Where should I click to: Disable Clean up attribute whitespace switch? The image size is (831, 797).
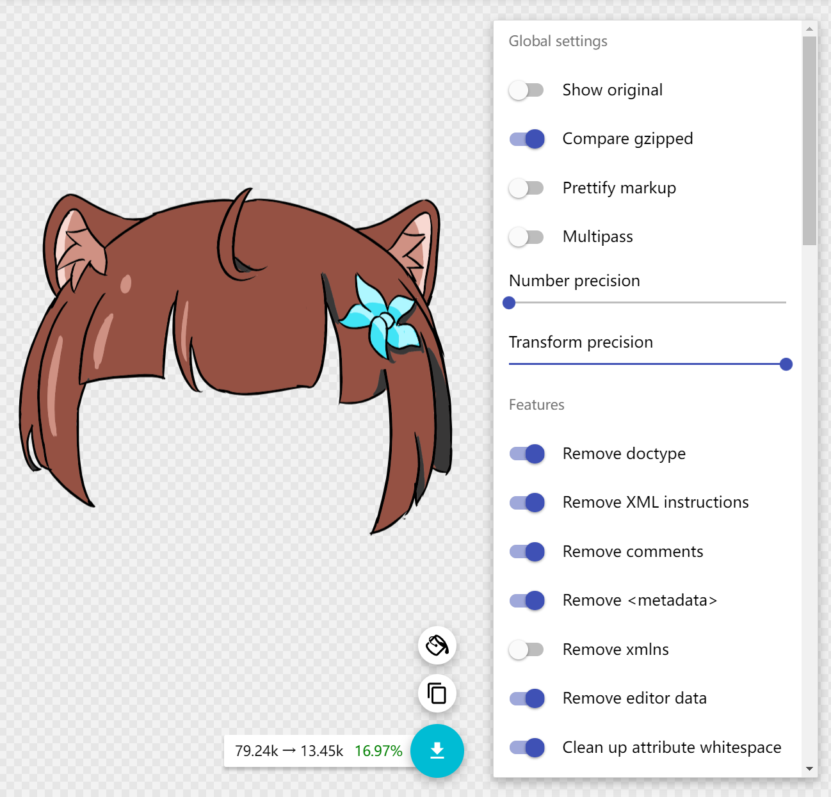point(526,747)
